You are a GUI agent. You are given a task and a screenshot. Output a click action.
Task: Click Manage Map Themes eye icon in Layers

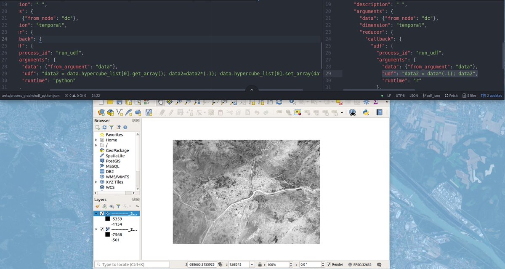point(112,206)
